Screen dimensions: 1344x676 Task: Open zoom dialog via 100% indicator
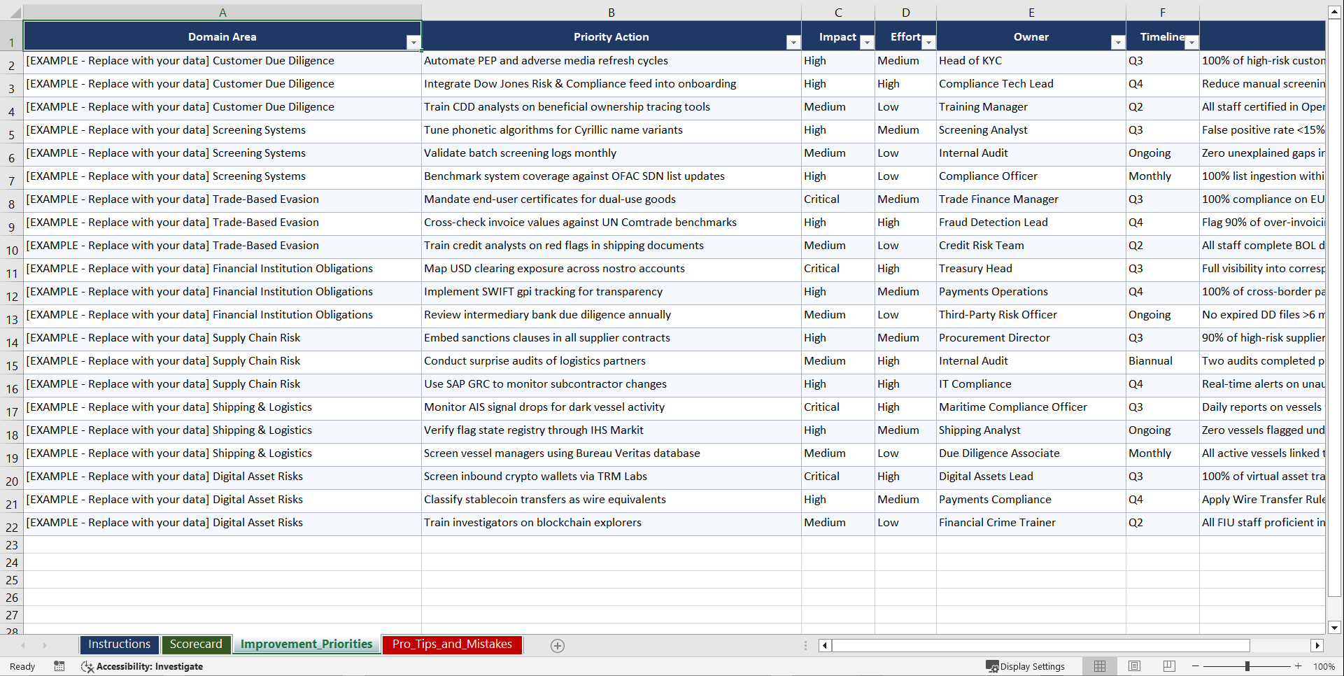pyautogui.click(x=1325, y=666)
